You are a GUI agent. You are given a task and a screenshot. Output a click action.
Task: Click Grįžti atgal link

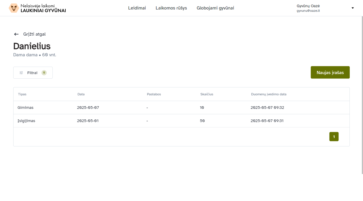[34, 34]
